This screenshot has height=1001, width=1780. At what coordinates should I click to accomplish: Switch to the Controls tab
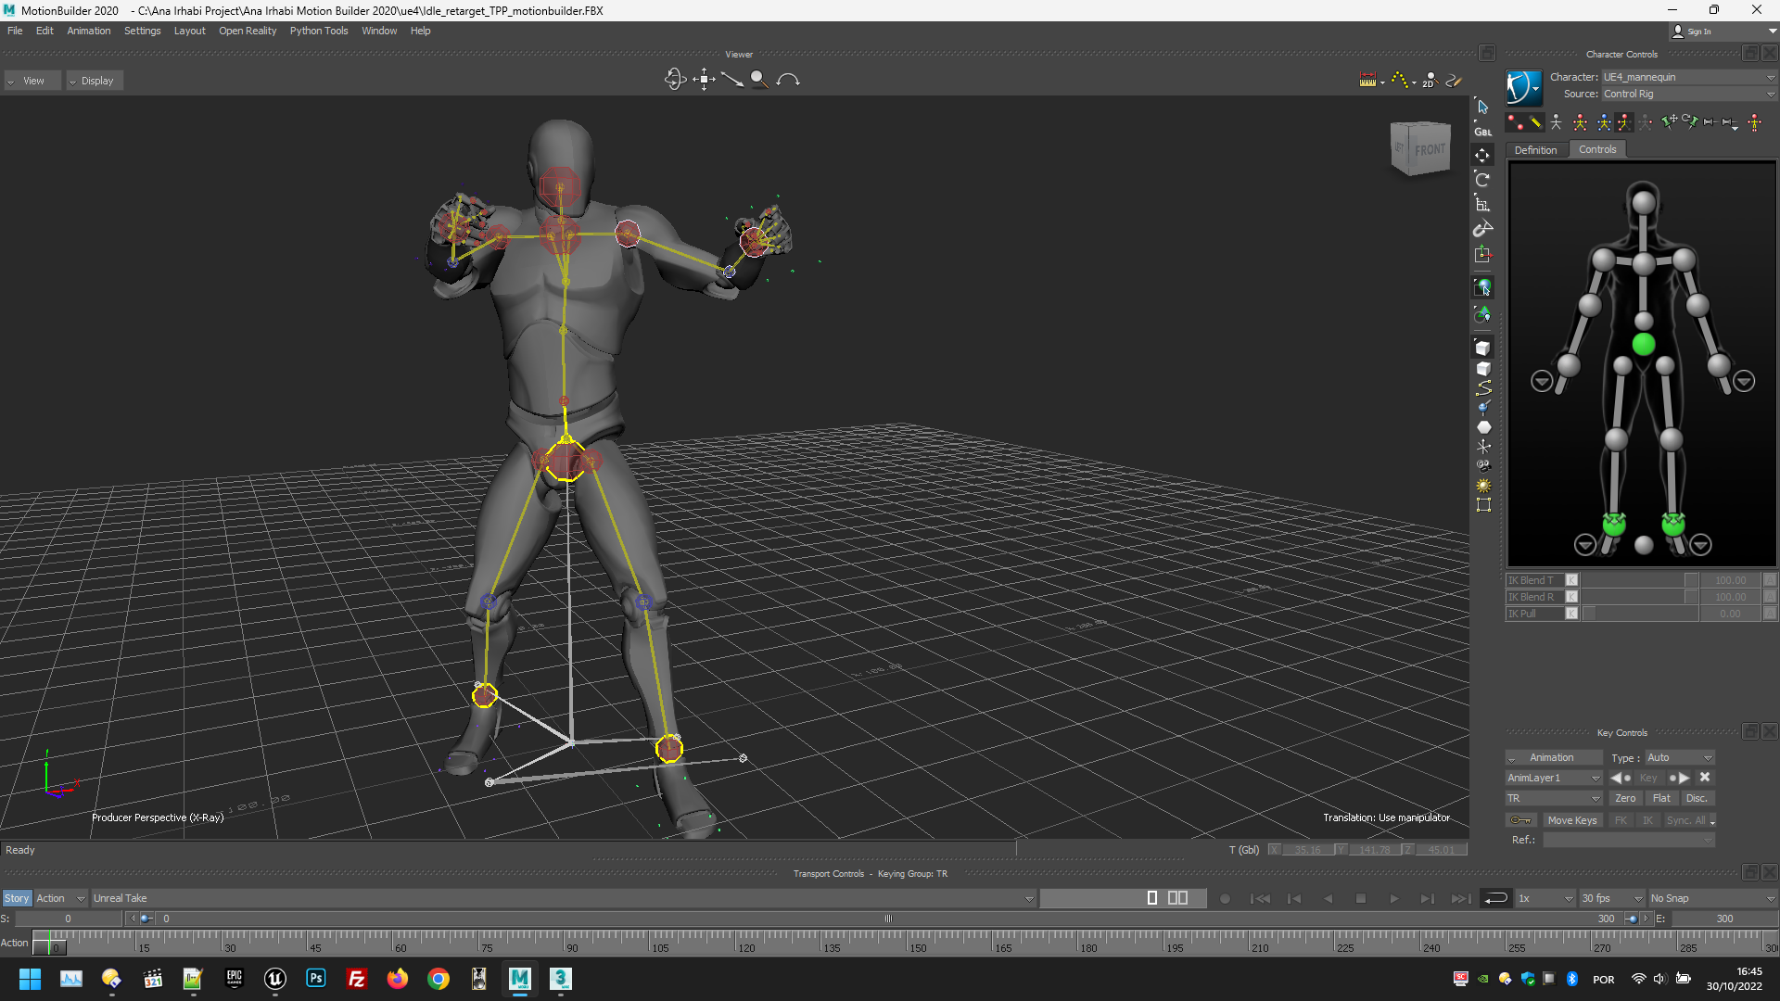[1597, 149]
